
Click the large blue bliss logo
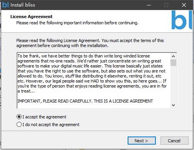[x=182, y=20]
